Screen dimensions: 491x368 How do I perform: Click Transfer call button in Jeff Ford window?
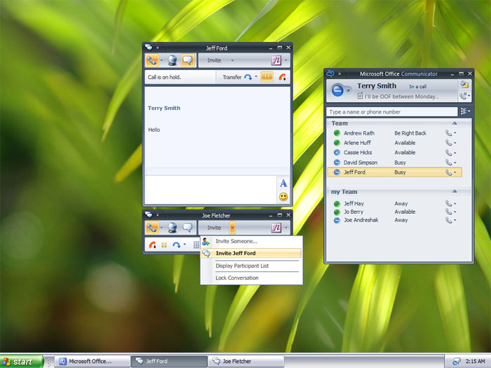tap(237, 77)
